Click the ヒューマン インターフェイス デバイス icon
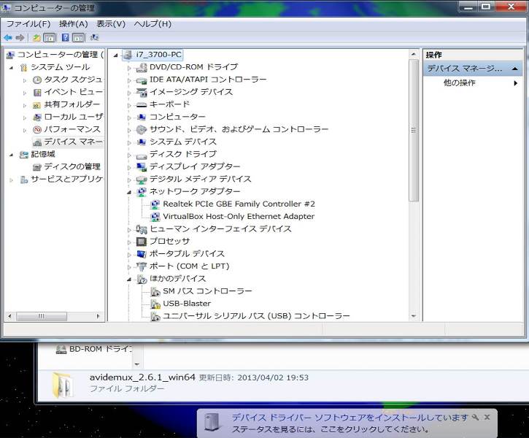 [142, 229]
